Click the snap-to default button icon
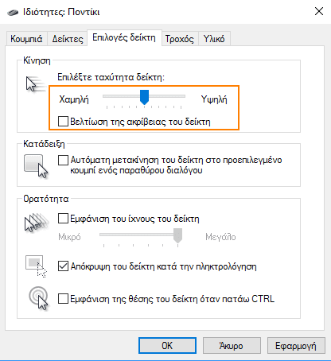Image resolution: width=331 pixels, height=361 pixels. tap(36, 166)
